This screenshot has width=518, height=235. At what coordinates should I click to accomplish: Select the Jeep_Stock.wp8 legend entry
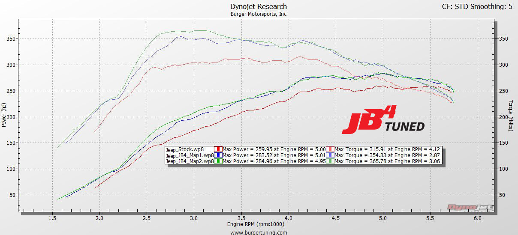click(184, 150)
